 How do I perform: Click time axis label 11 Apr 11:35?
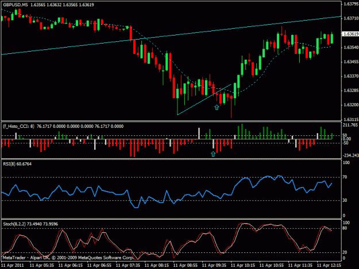click(300, 266)
